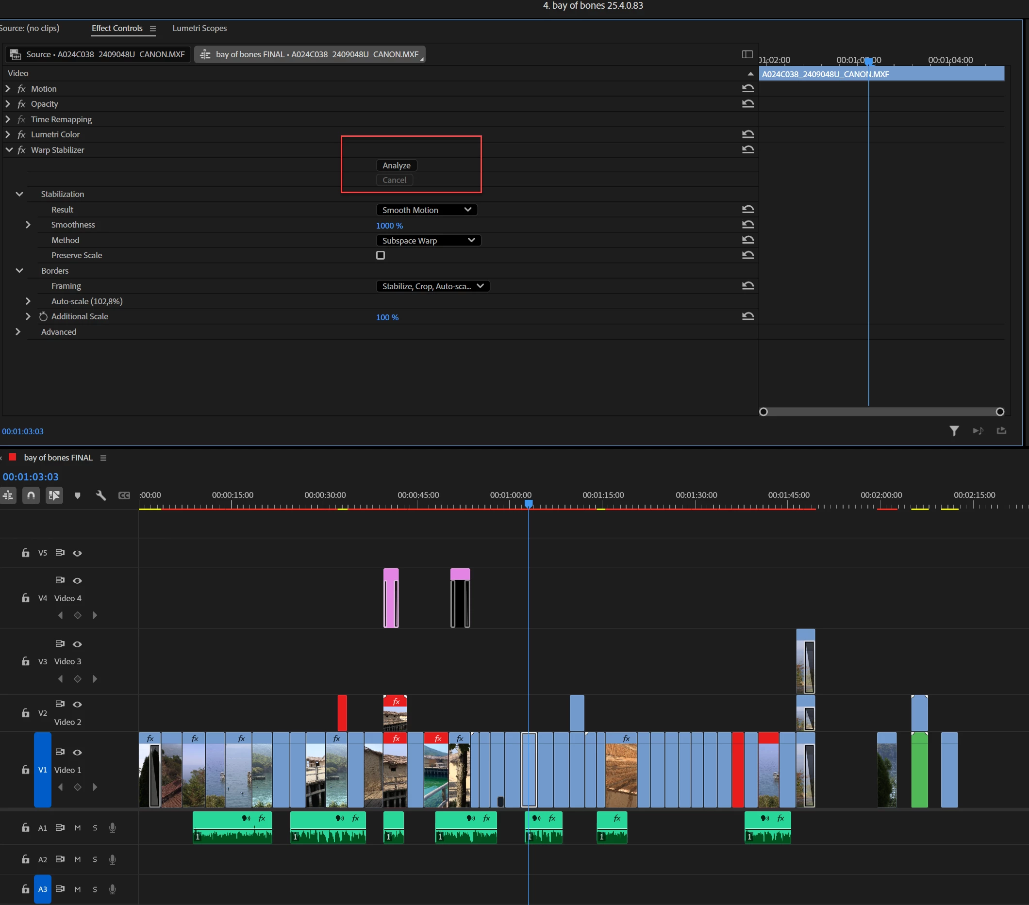Click the filter properties funnel icon
This screenshot has height=905, width=1029.
pyautogui.click(x=953, y=431)
